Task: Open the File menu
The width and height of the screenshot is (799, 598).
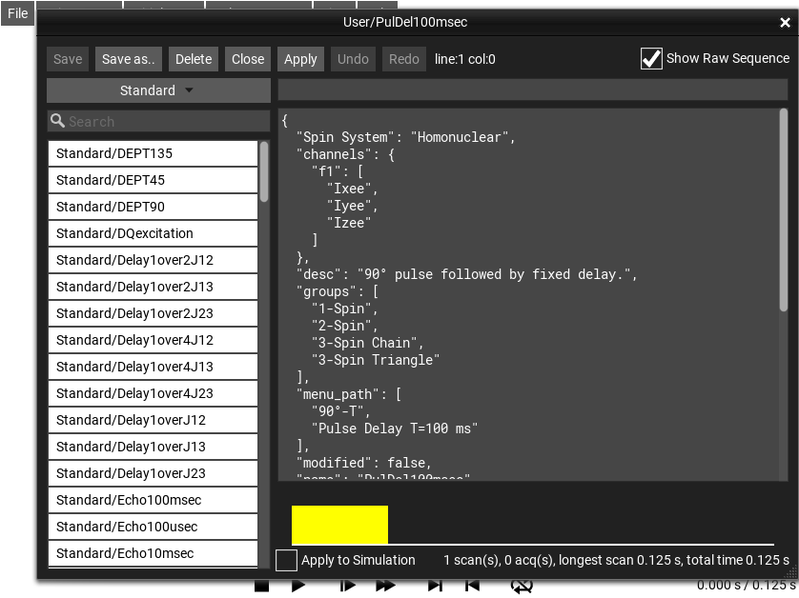Action: tap(17, 13)
